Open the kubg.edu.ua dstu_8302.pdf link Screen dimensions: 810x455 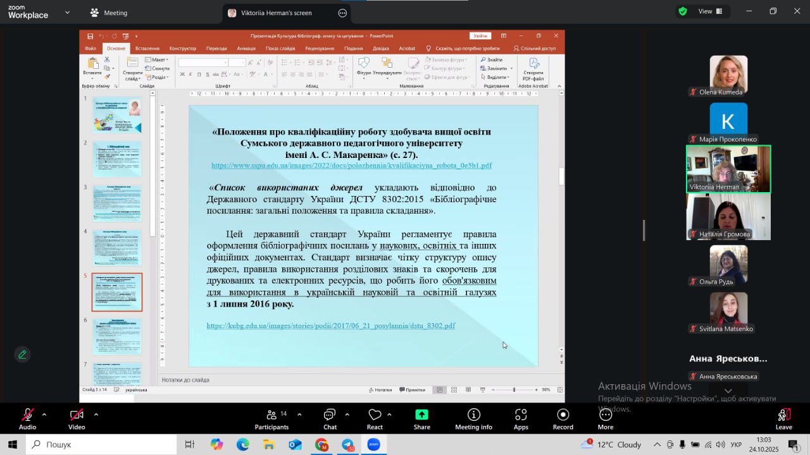330,326
